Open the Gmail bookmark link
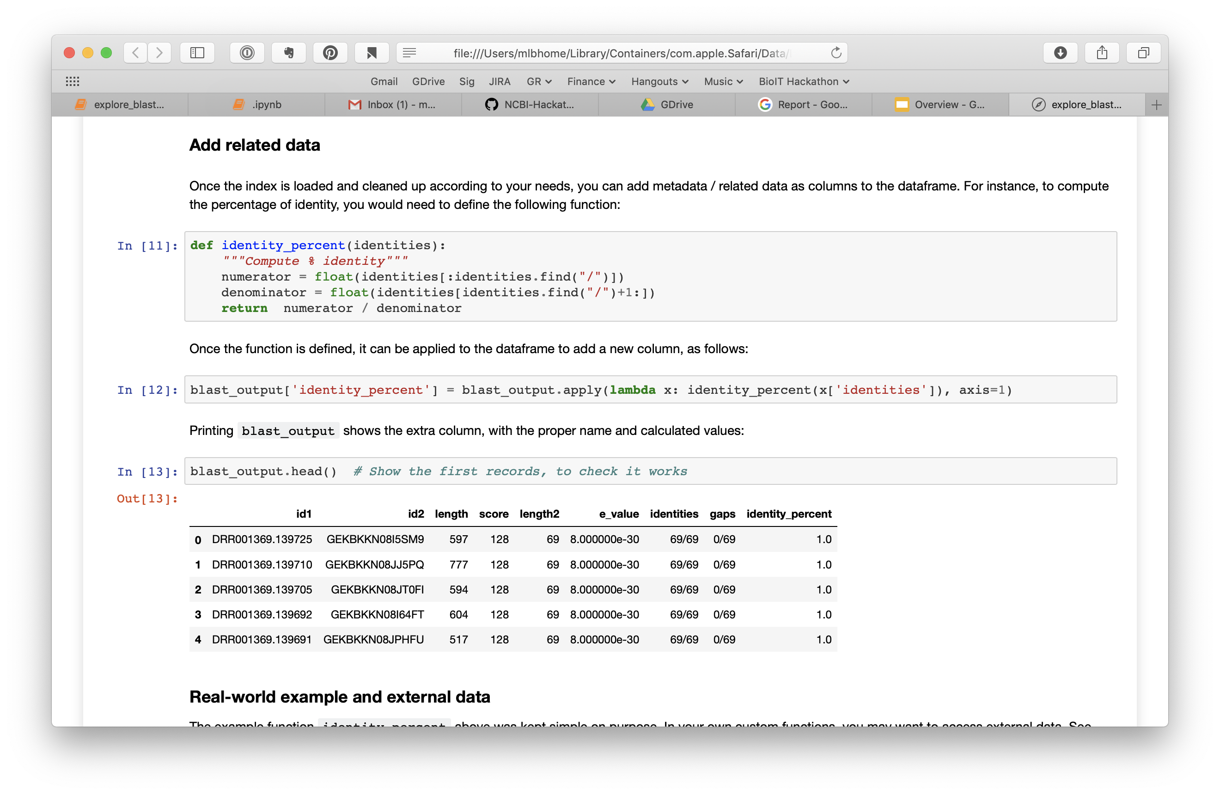The image size is (1220, 795). coord(384,81)
